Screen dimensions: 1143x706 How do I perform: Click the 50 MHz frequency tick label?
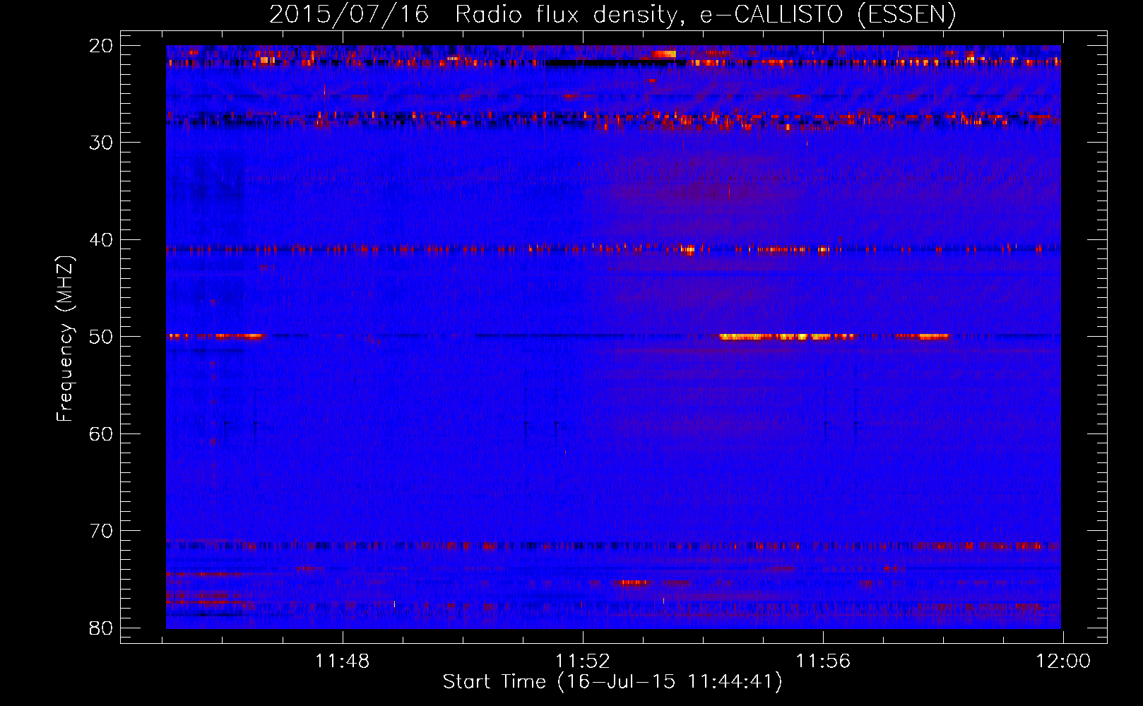101,337
